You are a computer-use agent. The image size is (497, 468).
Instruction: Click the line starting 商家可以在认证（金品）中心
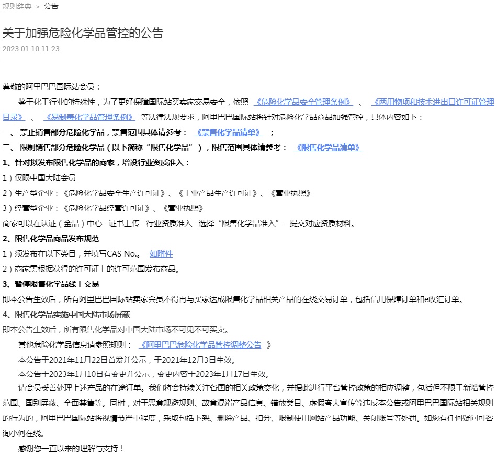pyautogui.click(x=179, y=224)
